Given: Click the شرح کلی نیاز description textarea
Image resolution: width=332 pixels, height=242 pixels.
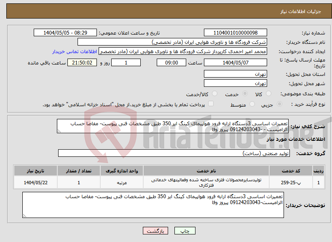Looking at the screenshot, I should pos(173,126).
